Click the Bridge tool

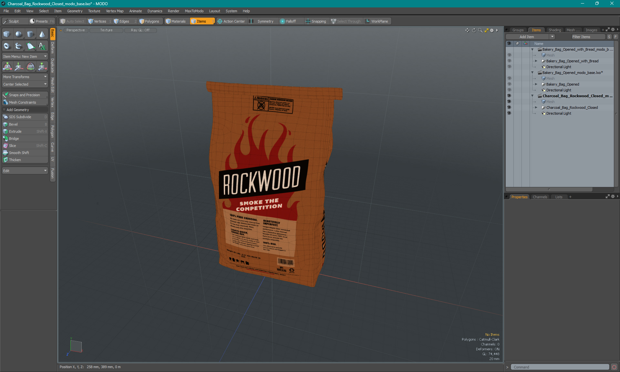click(x=25, y=139)
